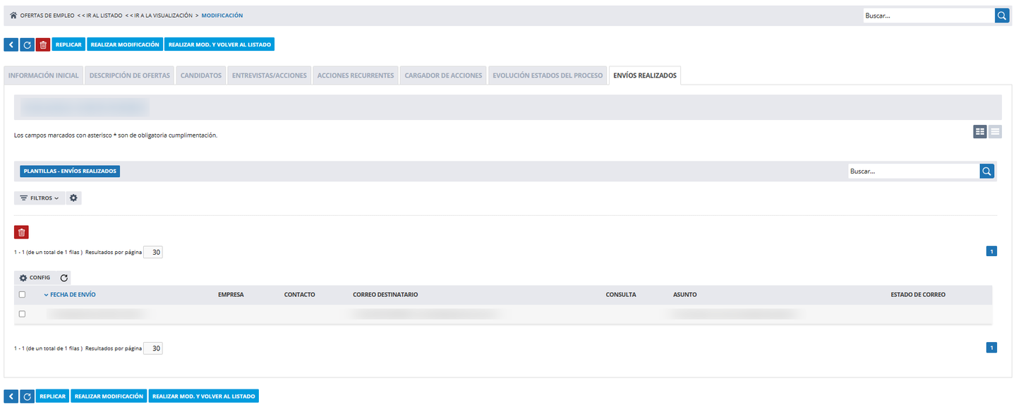Click page 1 button below the table
Screen dimensions: 1016x407
[x=991, y=348]
